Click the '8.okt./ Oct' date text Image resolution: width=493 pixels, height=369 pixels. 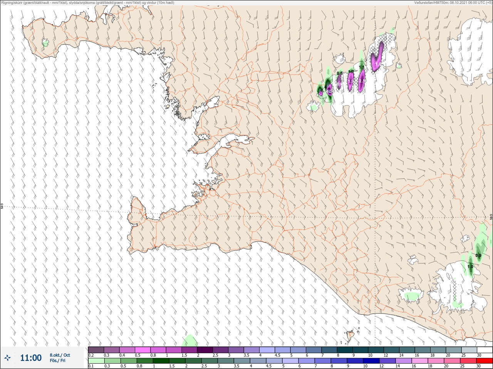tap(60, 355)
